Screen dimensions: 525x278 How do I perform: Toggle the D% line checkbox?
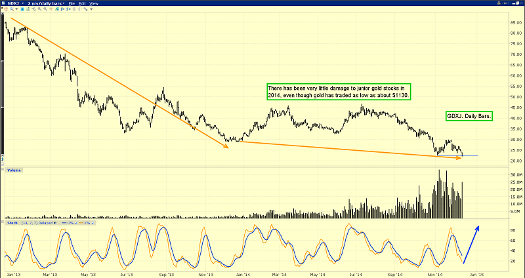pos(76,223)
